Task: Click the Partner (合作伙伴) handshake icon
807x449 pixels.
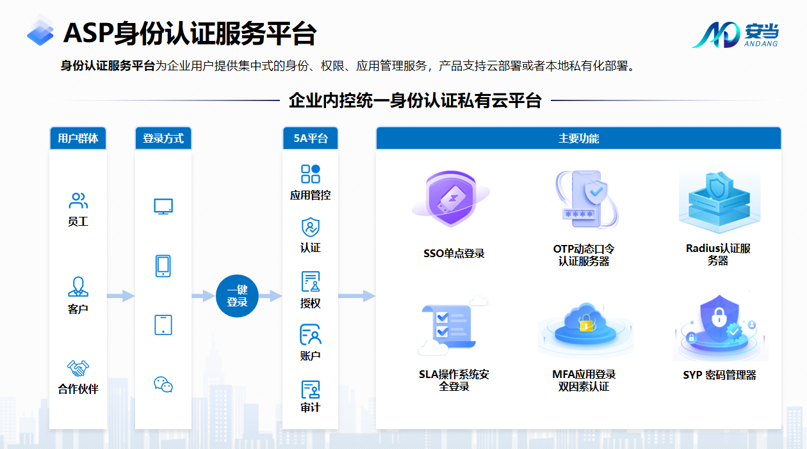Action: click(78, 368)
